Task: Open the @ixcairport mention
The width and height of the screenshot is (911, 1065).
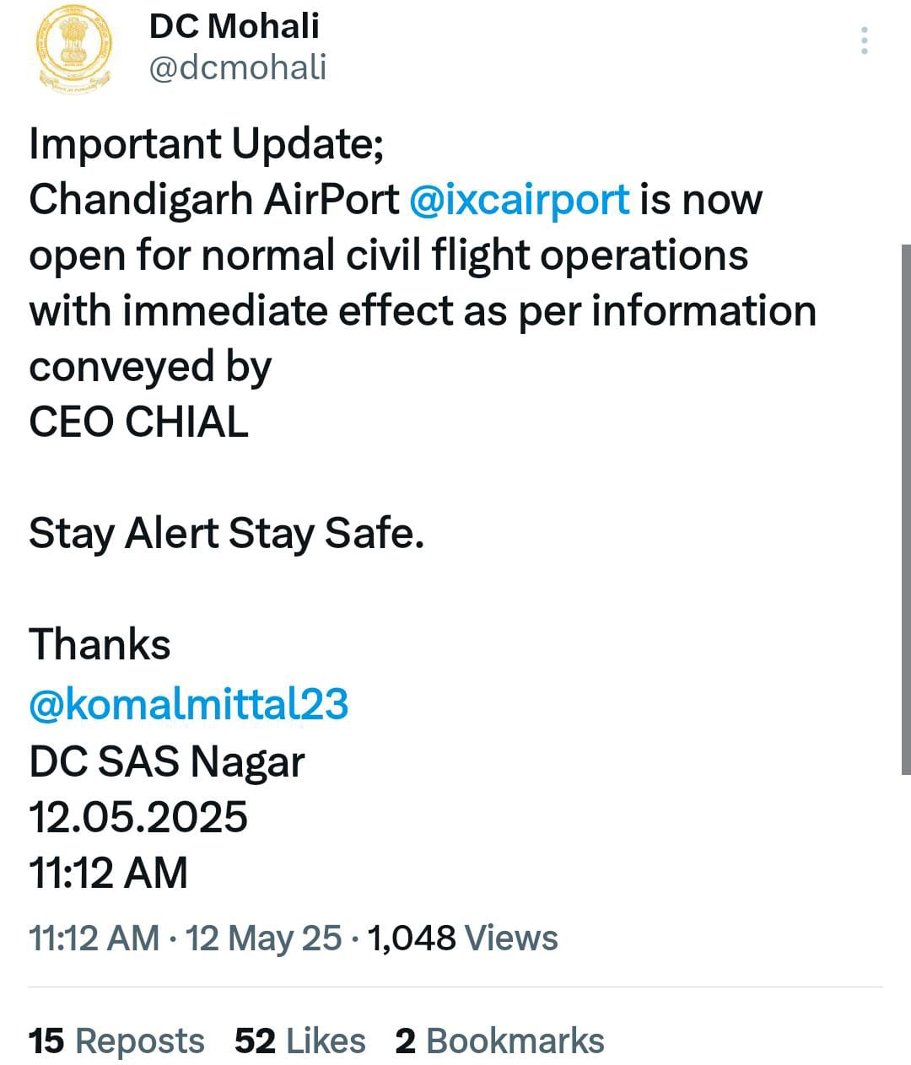Action: click(519, 200)
